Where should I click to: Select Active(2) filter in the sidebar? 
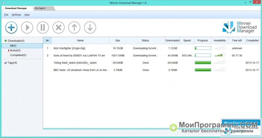(15, 50)
